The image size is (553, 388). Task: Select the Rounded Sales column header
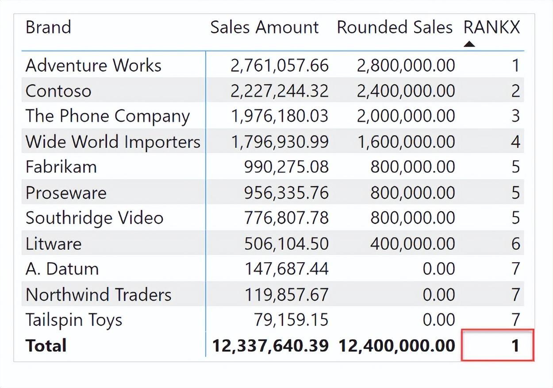click(394, 27)
